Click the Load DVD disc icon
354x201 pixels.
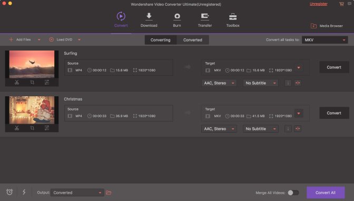coord(52,39)
